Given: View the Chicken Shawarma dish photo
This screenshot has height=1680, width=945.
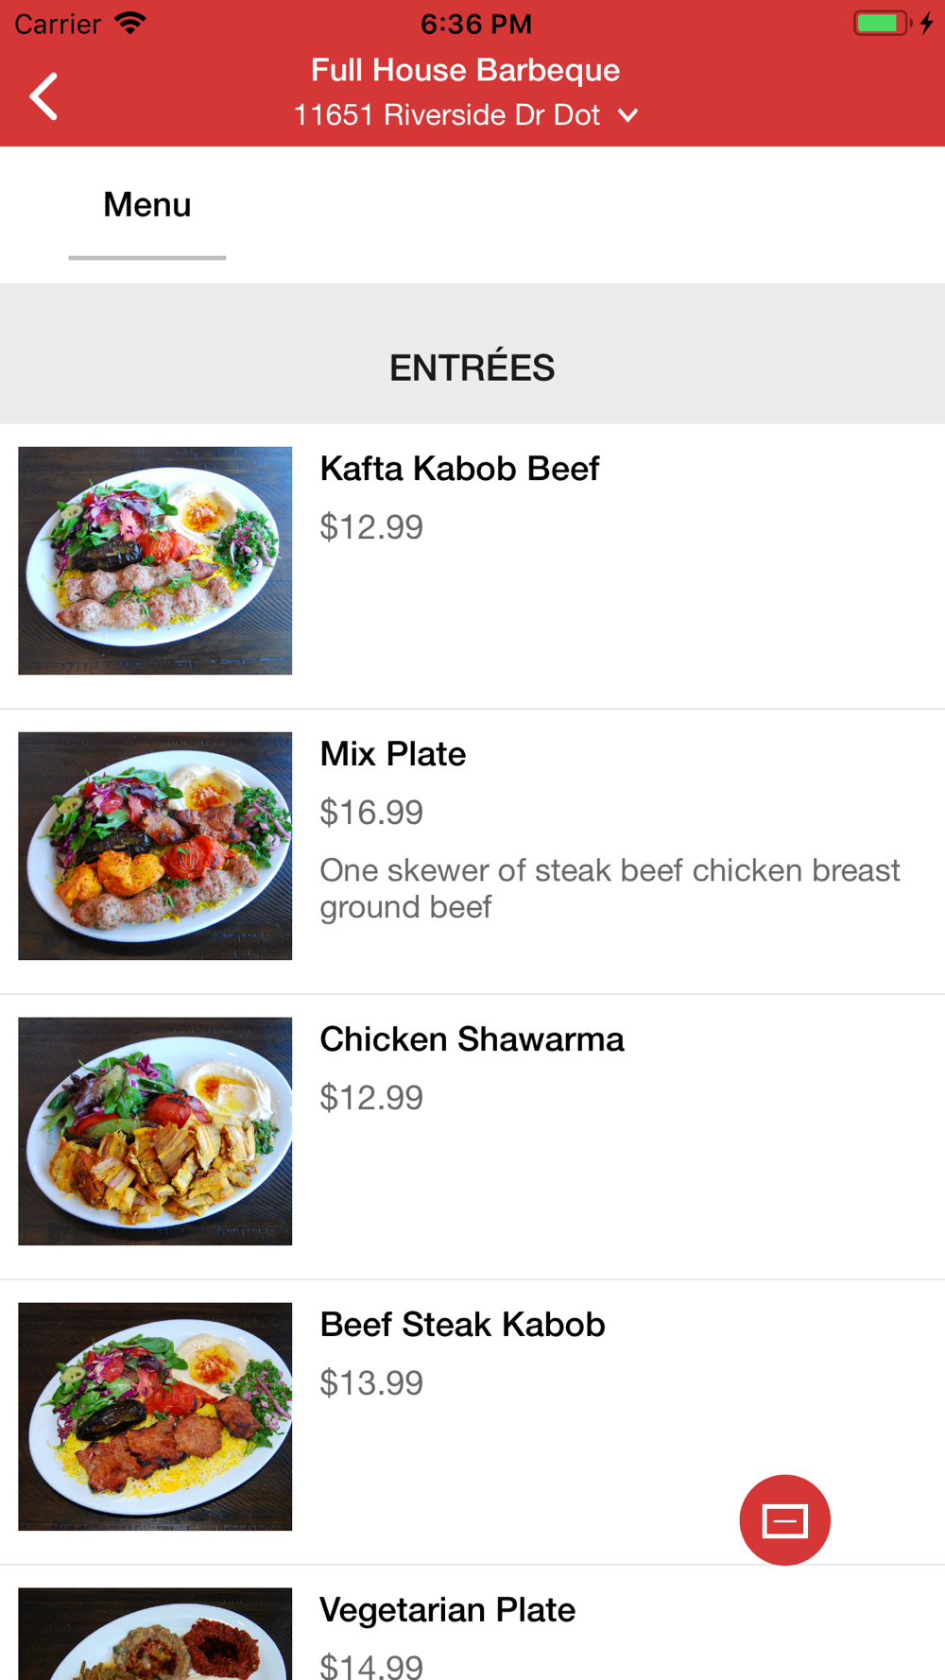Looking at the screenshot, I should point(155,1131).
